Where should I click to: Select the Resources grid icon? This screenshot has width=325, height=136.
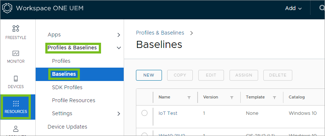click(x=16, y=103)
